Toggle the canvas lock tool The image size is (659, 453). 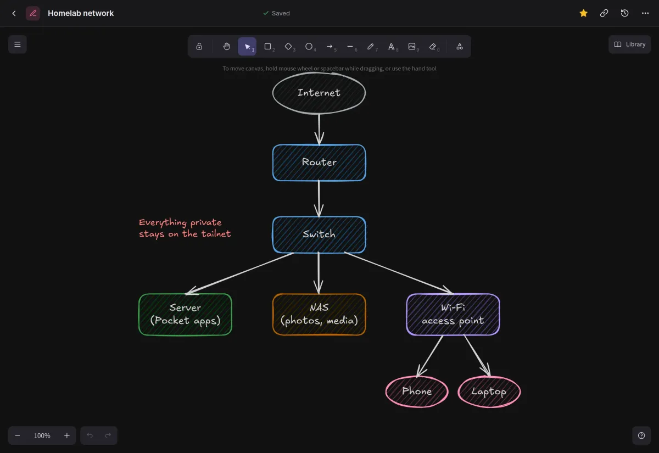click(x=199, y=47)
